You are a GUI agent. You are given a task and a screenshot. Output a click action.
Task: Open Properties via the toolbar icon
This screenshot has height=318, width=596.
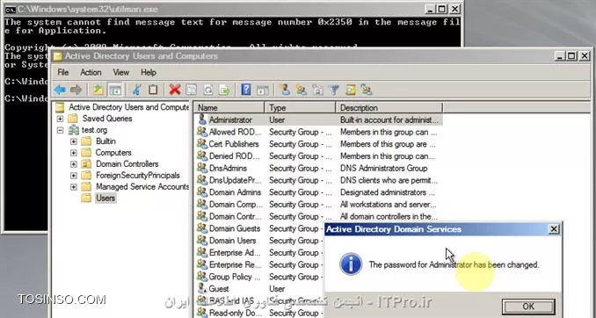[x=191, y=90]
